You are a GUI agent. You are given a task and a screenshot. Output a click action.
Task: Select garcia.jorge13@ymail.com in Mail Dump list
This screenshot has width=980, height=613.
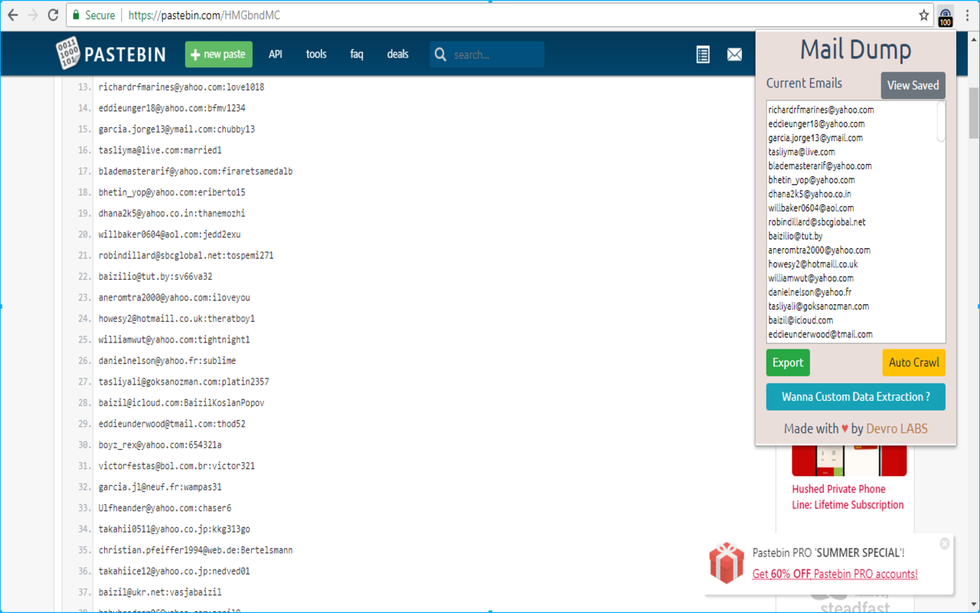815,138
